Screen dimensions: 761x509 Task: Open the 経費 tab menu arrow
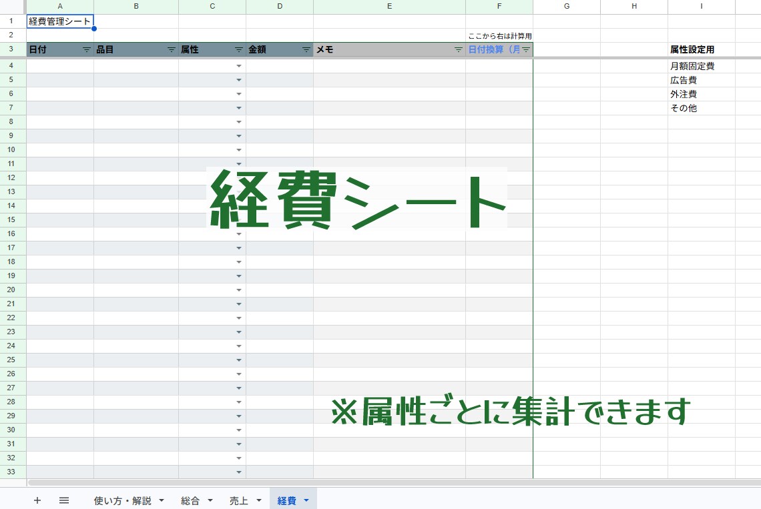tap(306, 500)
